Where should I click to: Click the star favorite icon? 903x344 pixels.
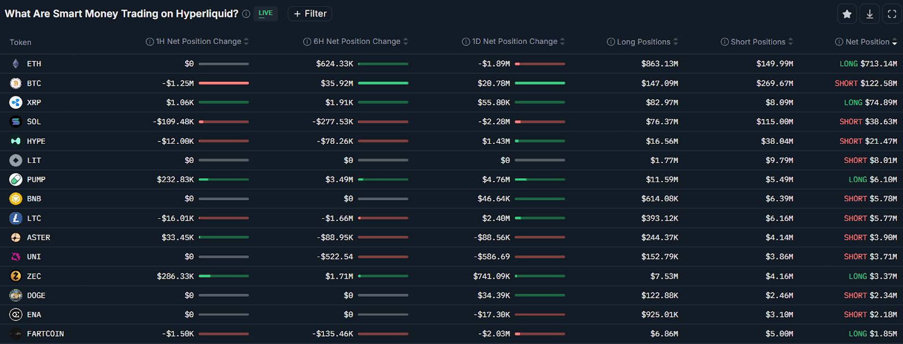point(847,14)
